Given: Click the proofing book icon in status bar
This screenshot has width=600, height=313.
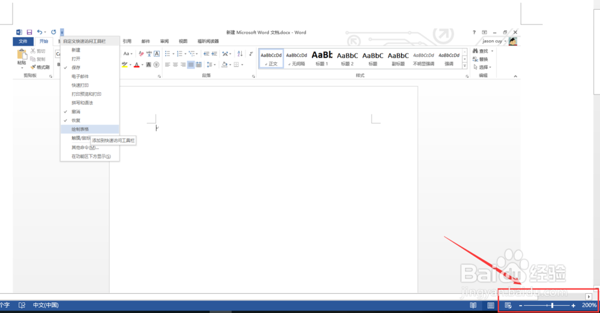Looking at the screenshot, I should pos(22,305).
